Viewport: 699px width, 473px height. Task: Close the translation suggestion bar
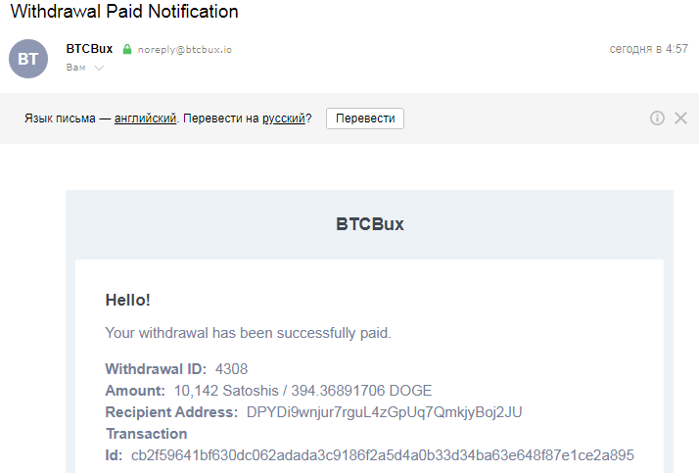680,118
